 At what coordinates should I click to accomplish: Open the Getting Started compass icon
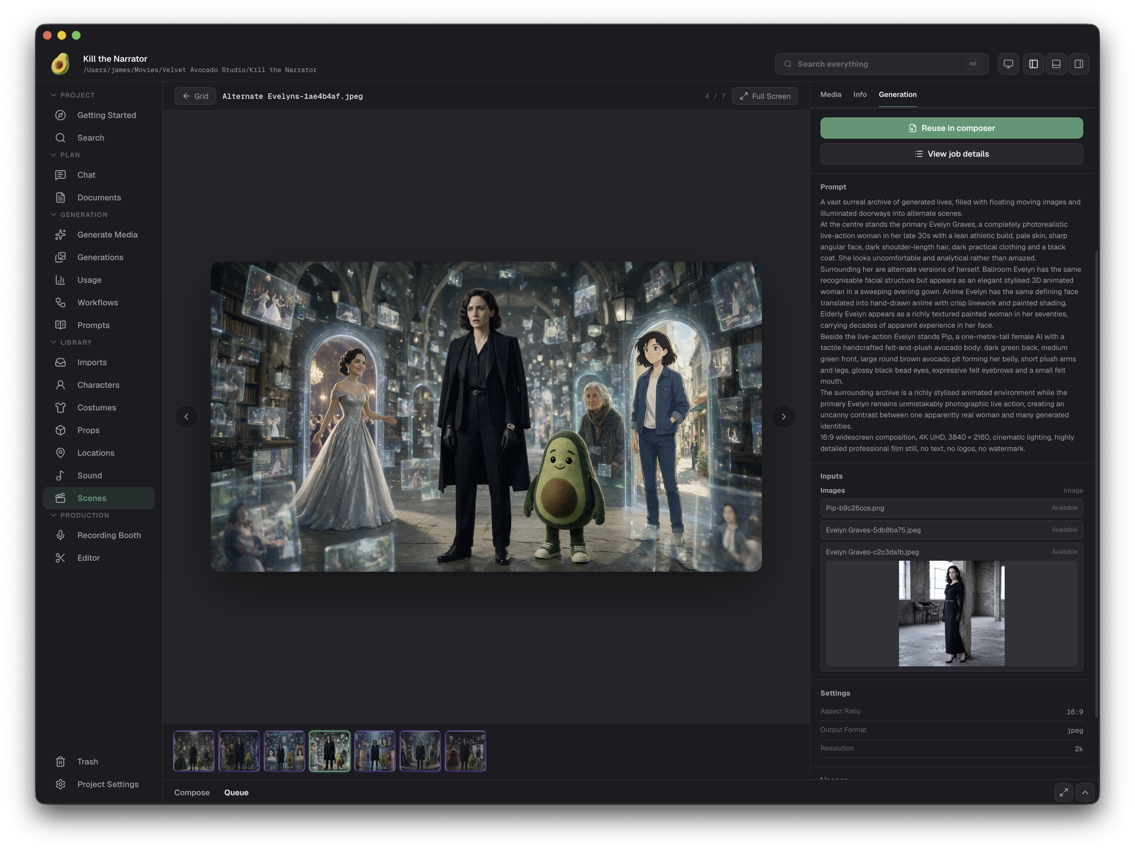[x=61, y=115]
